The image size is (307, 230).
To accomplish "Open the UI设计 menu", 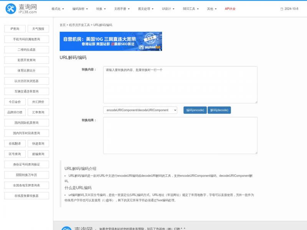I will pos(168,8).
